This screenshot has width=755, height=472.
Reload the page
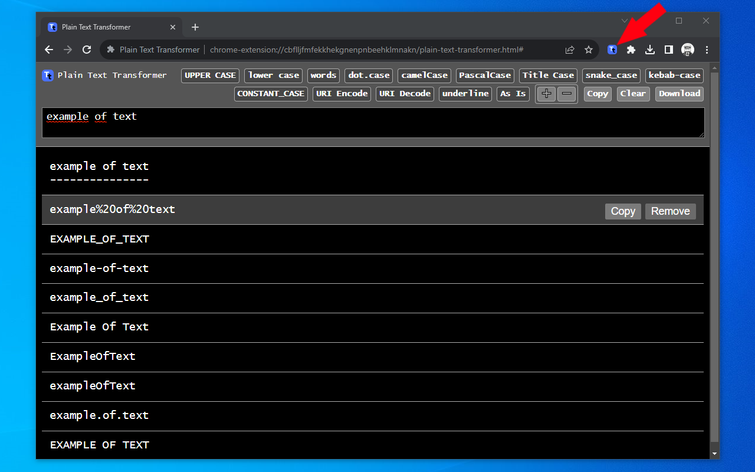87,50
